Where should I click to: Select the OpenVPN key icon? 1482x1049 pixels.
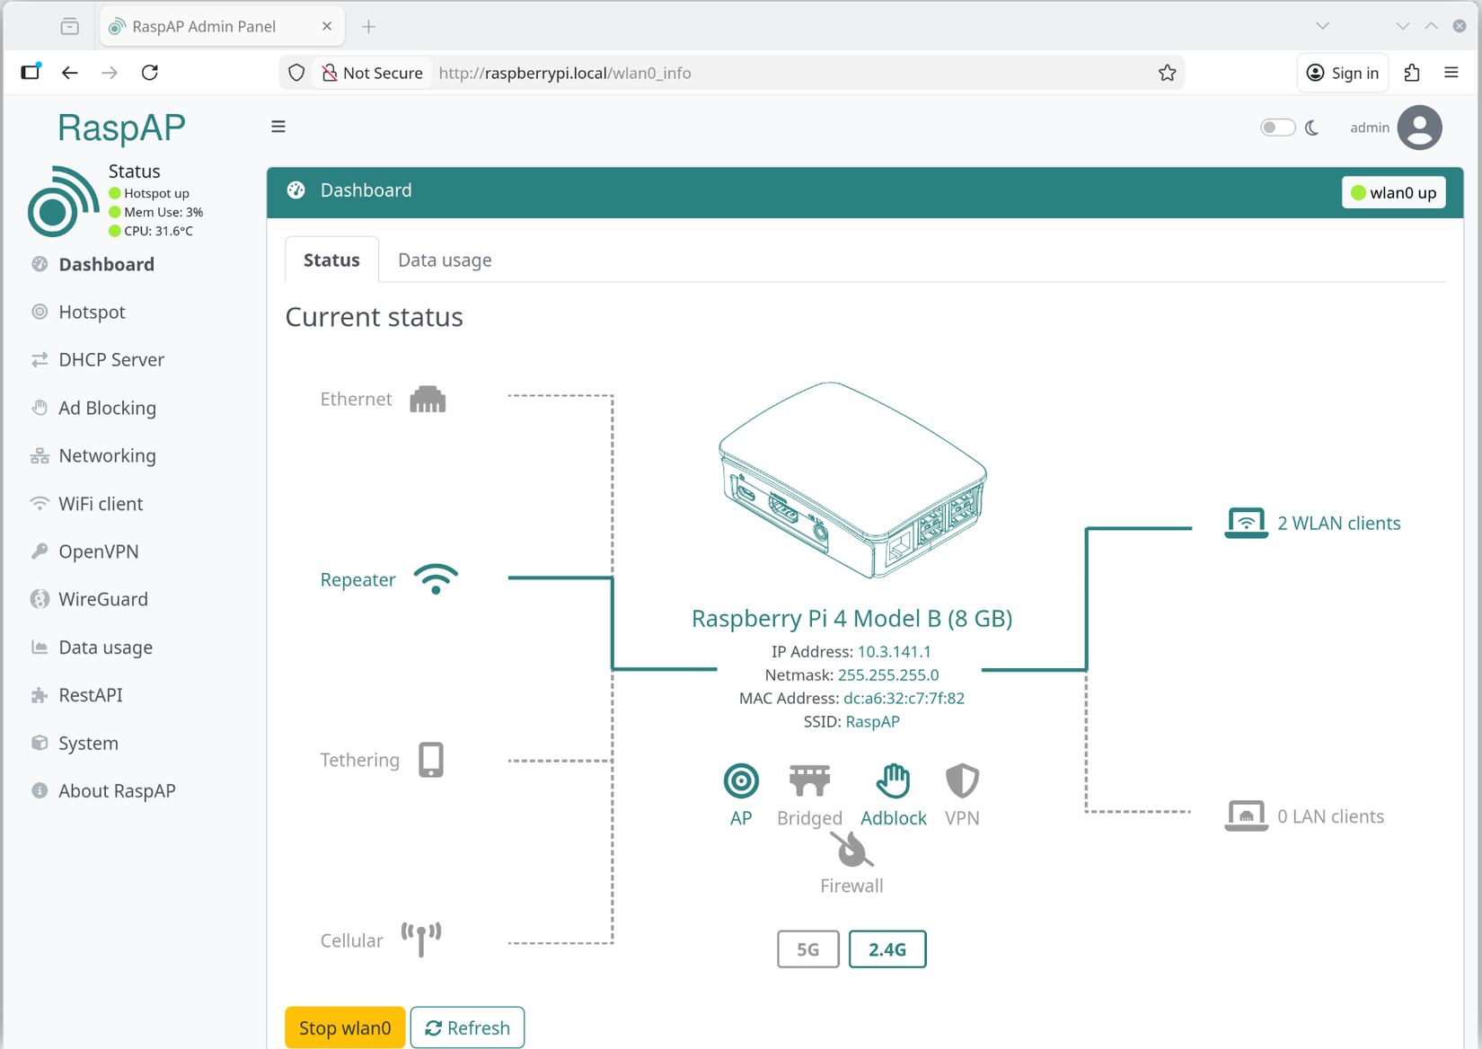click(x=39, y=551)
